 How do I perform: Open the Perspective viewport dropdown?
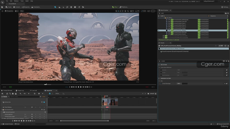point(9,11)
